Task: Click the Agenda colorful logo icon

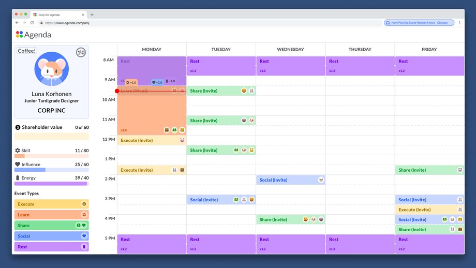Action: (20, 34)
